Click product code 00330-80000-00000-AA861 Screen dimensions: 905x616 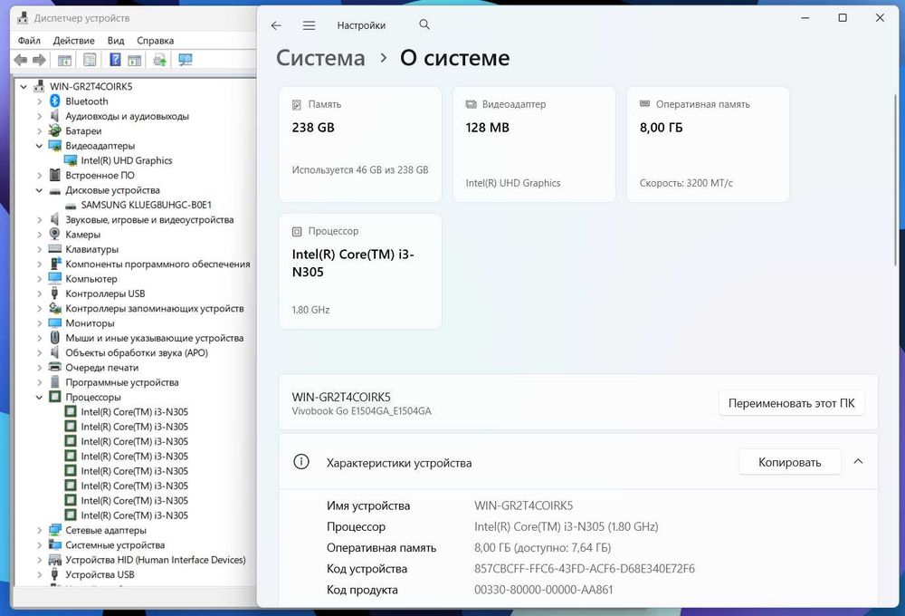pyautogui.click(x=543, y=590)
